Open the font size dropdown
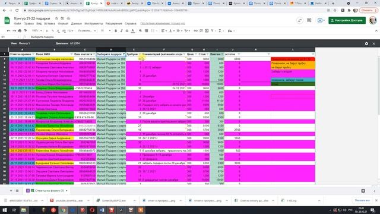Image resolution: width=380 pixels, height=214 pixels. click(x=106, y=31)
